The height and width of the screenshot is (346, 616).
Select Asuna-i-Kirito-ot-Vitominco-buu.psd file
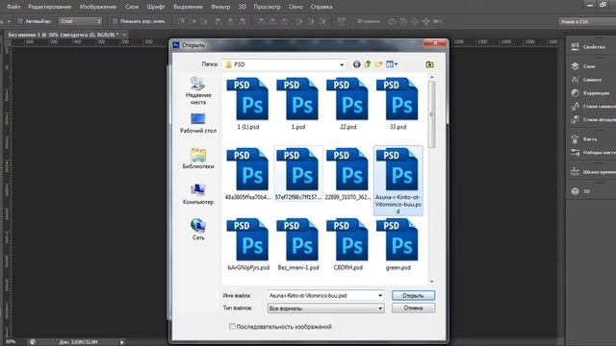pyautogui.click(x=398, y=181)
